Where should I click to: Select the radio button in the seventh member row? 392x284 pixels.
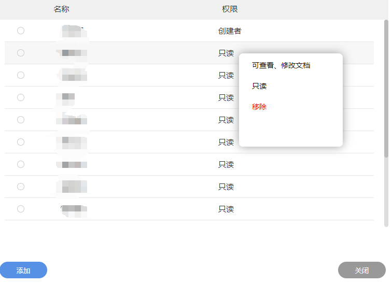pos(21,164)
